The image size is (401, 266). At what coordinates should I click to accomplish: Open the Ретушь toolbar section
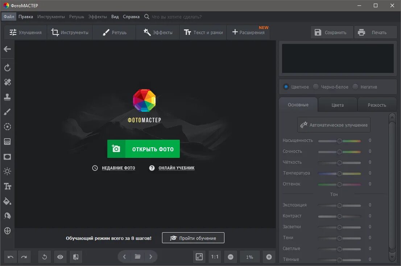[114, 32]
